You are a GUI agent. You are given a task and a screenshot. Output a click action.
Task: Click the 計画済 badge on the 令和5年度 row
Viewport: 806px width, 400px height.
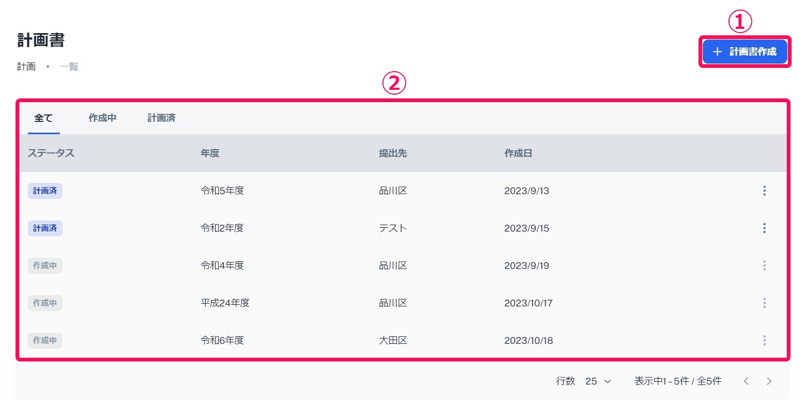pos(45,191)
